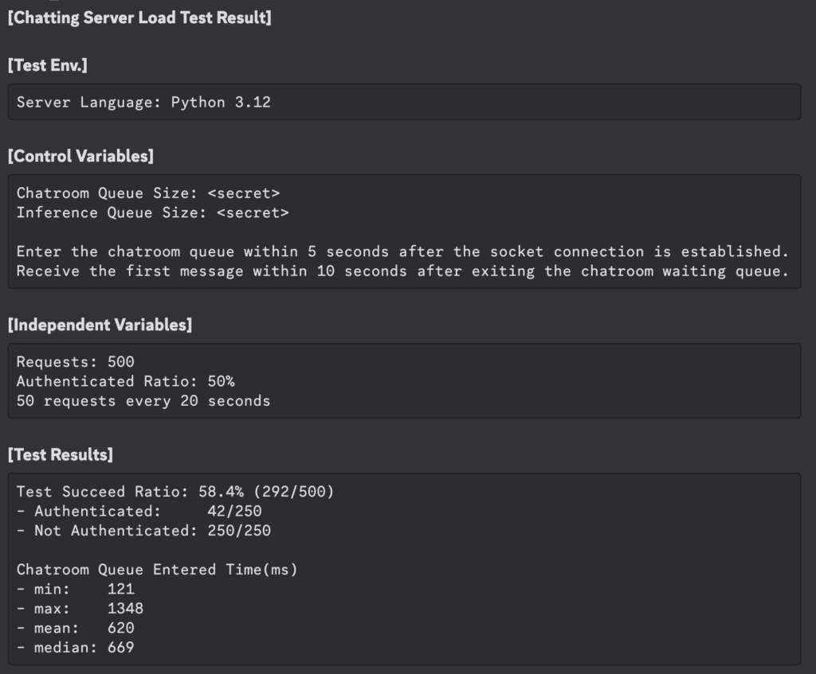The height and width of the screenshot is (674, 816).
Task: Click the Chatroom Queue Size secret line
Action: coord(148,193)
